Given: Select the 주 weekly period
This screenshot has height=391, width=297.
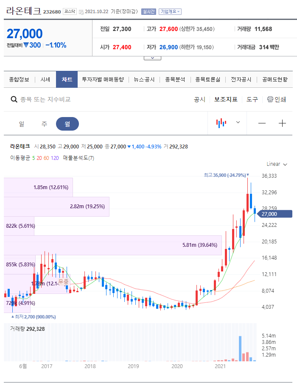Looking at the screenshot, I should (x=44, y=124).
